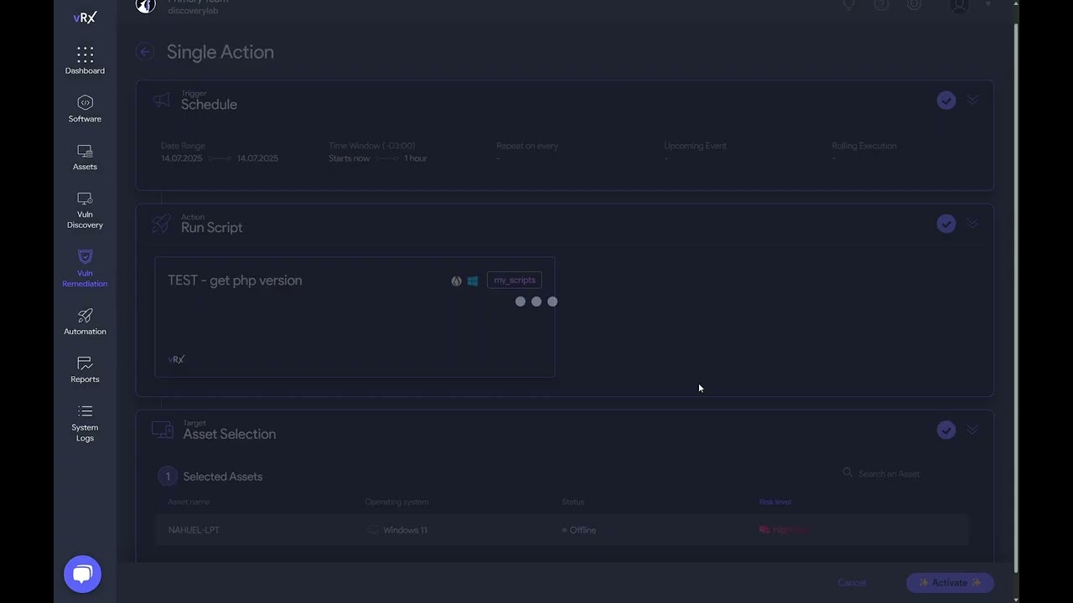This screenshot has width=1073, height=603.
Task: Expand the Run Script section chevron
Action: pos(972,224)
